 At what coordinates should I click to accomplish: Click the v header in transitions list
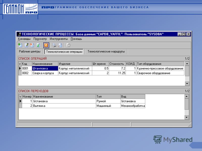(20, 97)
